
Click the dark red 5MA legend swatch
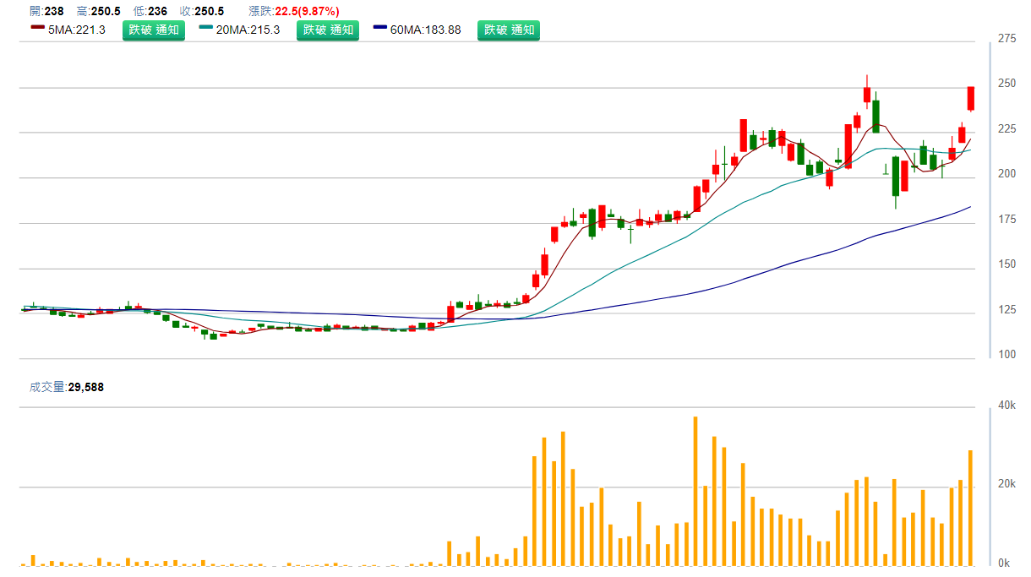point(37,29)
